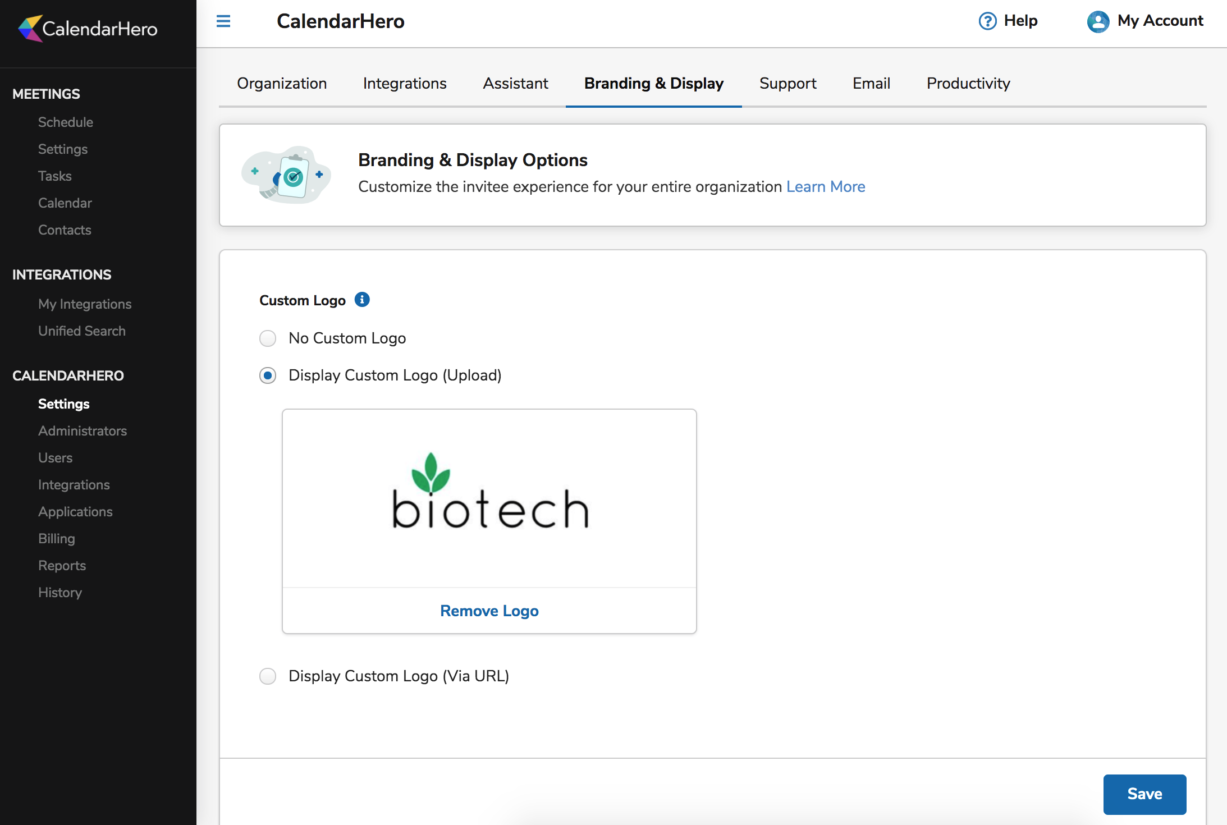Open My Account text link
The height and width of the screenshot is (825, 1227).
pyautogui.click(x=1160, y=21)
